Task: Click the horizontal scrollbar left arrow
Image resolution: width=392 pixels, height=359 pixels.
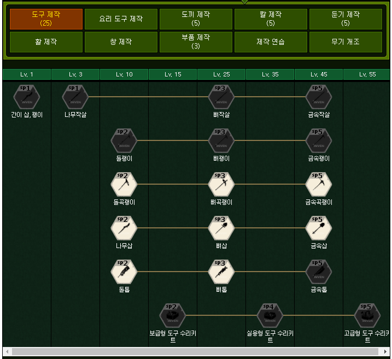Action: [7, 351]
